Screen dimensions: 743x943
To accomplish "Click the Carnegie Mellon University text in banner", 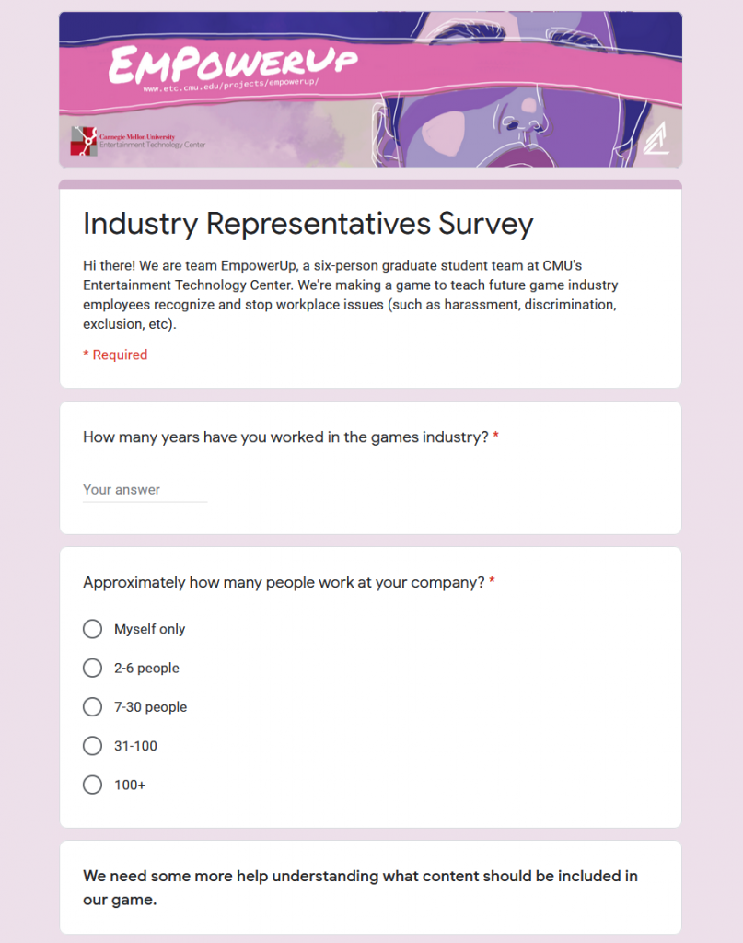I will pos(137,137).
